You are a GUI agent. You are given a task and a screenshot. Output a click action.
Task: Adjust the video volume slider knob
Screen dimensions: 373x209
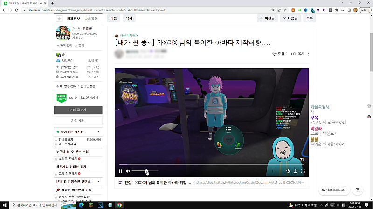[x=146, y=171]
